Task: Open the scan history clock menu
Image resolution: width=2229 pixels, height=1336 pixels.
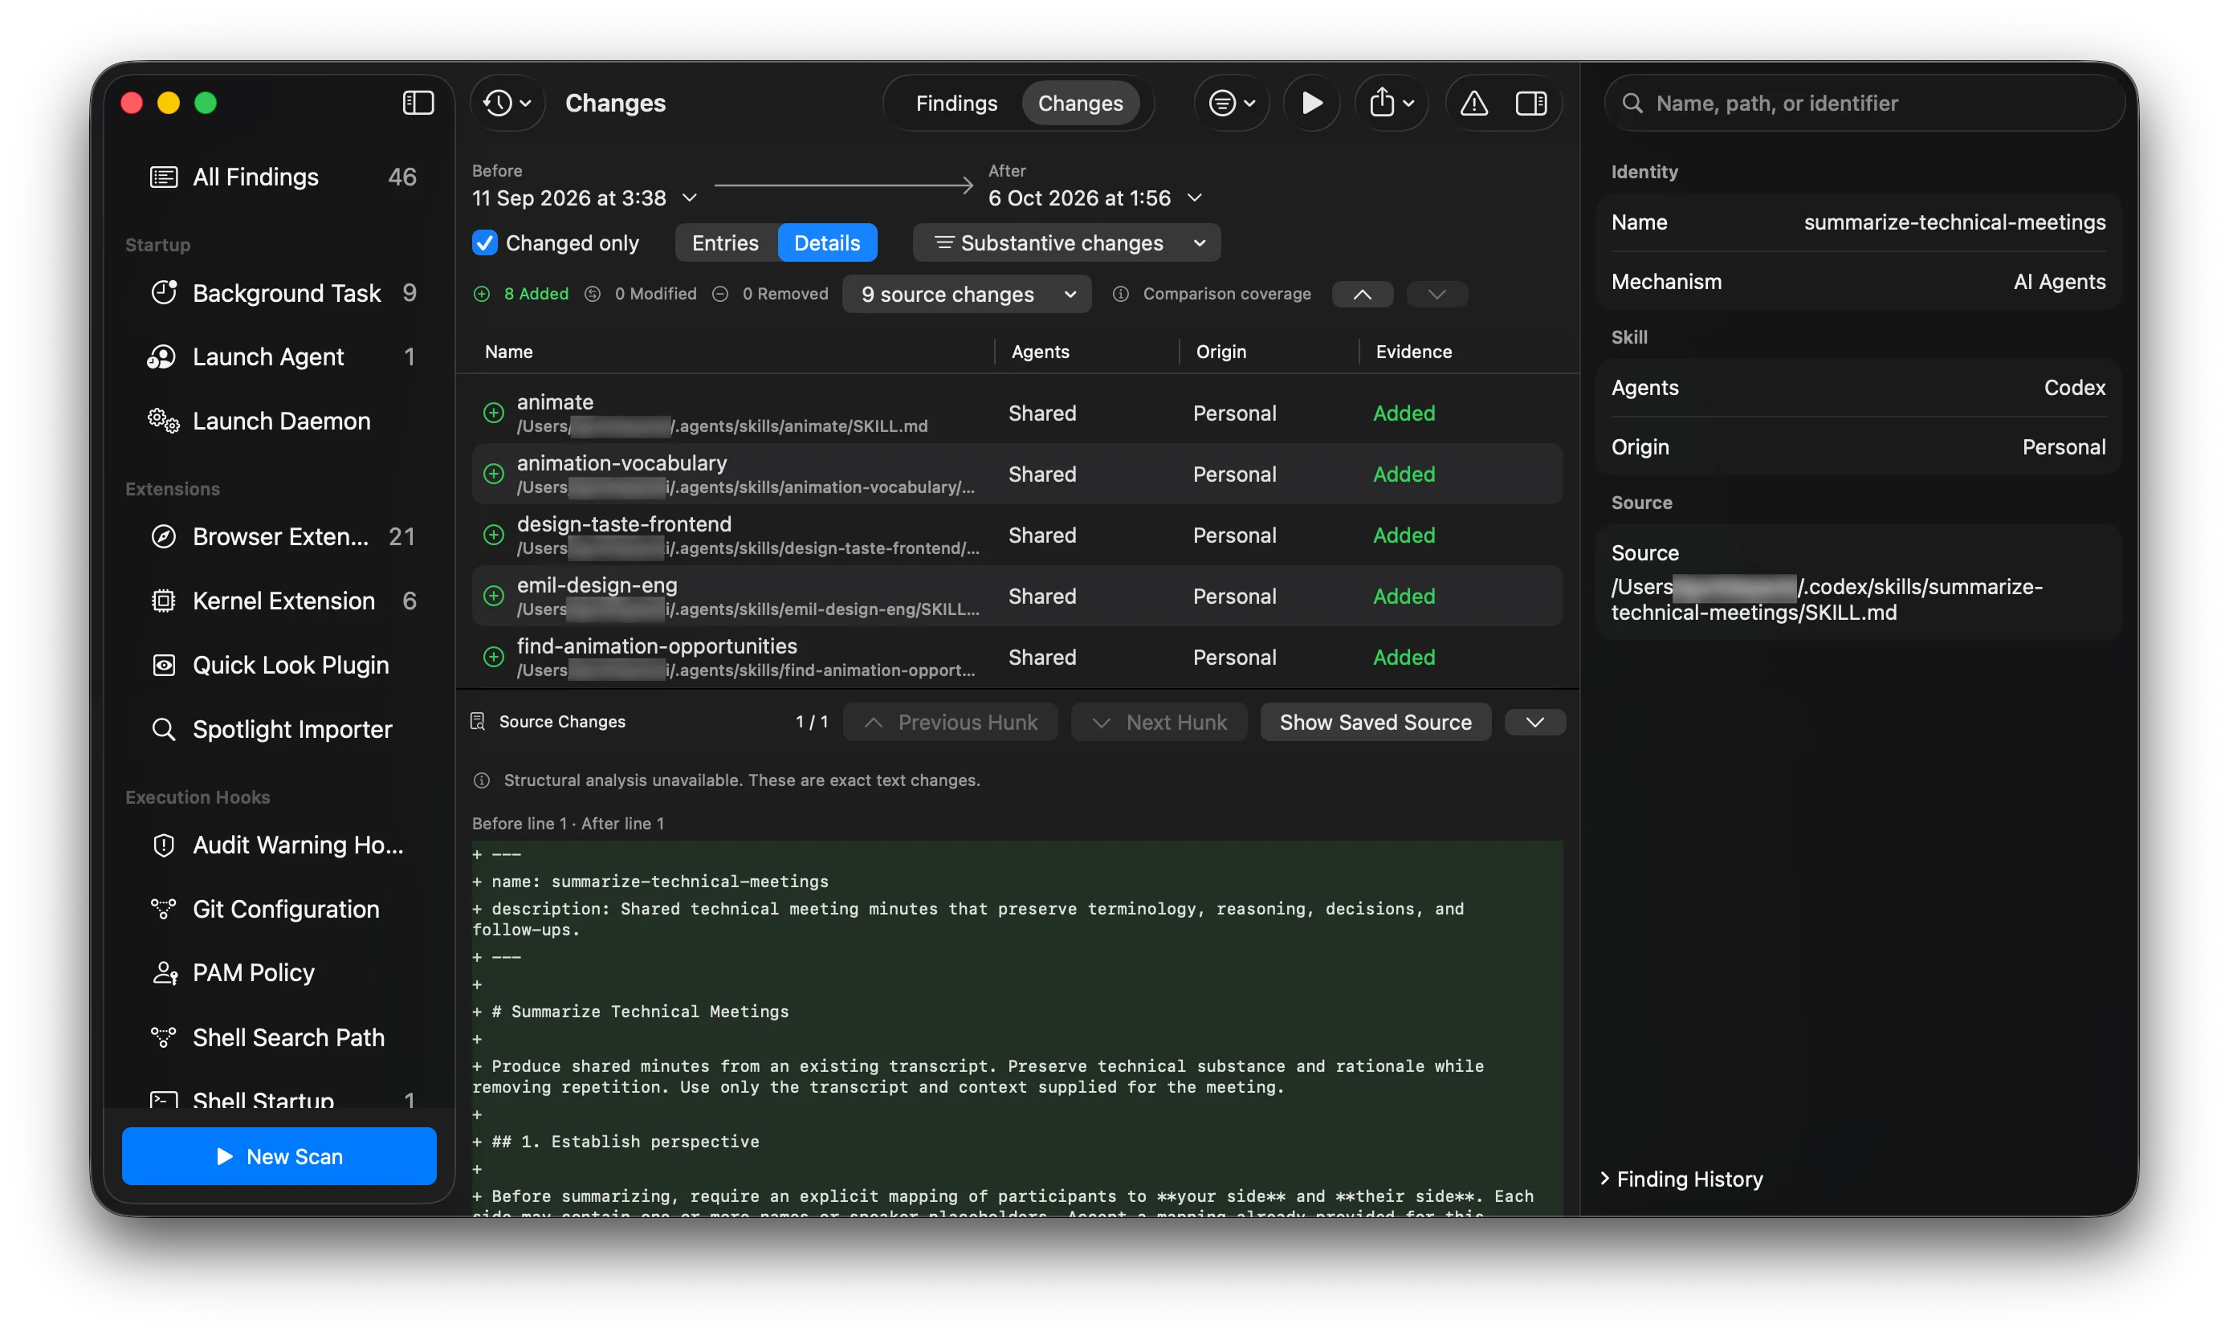Action: [x=507, y=103]
